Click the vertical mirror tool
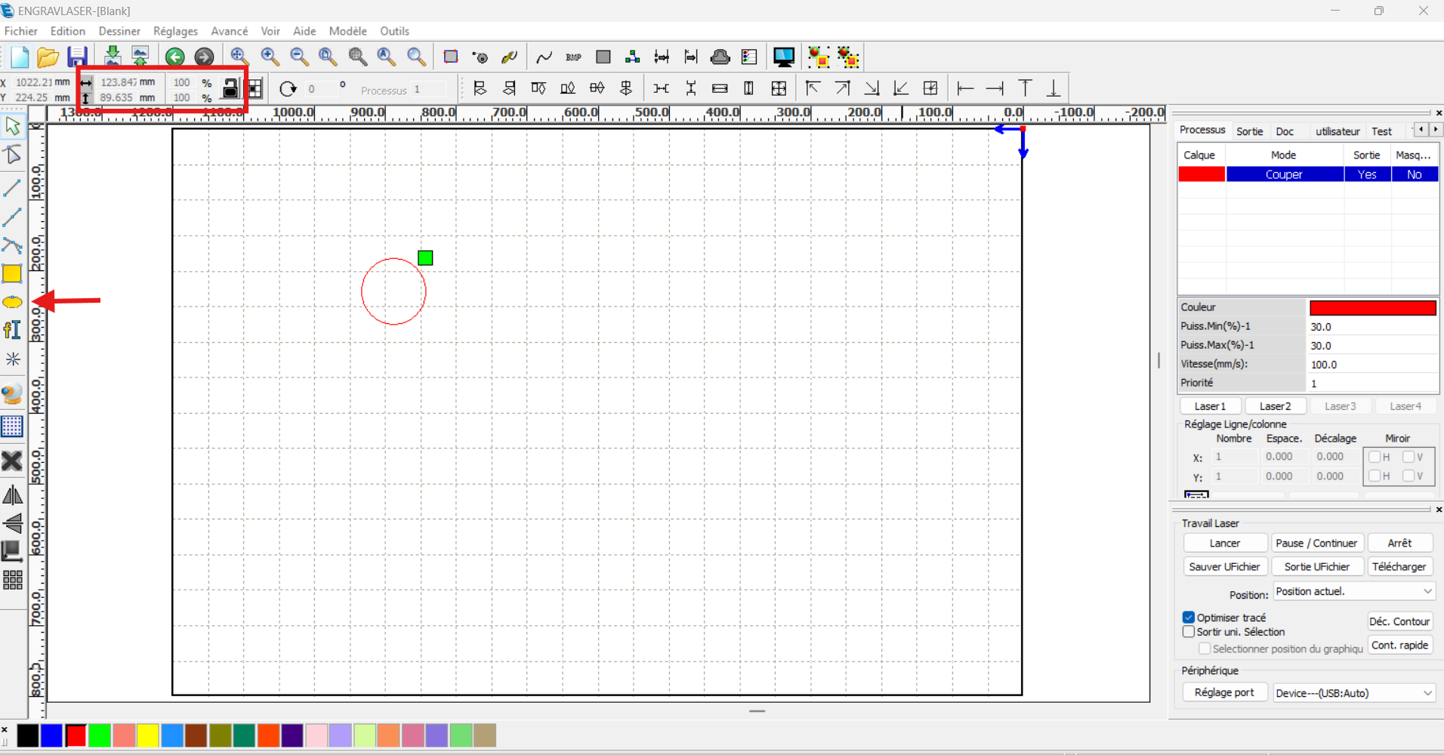This screenshot has height=755, width=1444. click(13, 523)
